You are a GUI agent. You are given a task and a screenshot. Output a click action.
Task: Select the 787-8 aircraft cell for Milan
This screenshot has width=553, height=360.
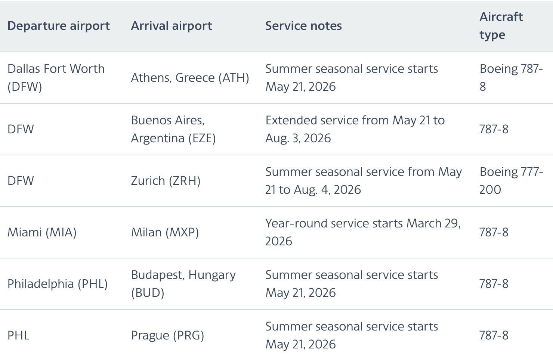pos(494,232)
